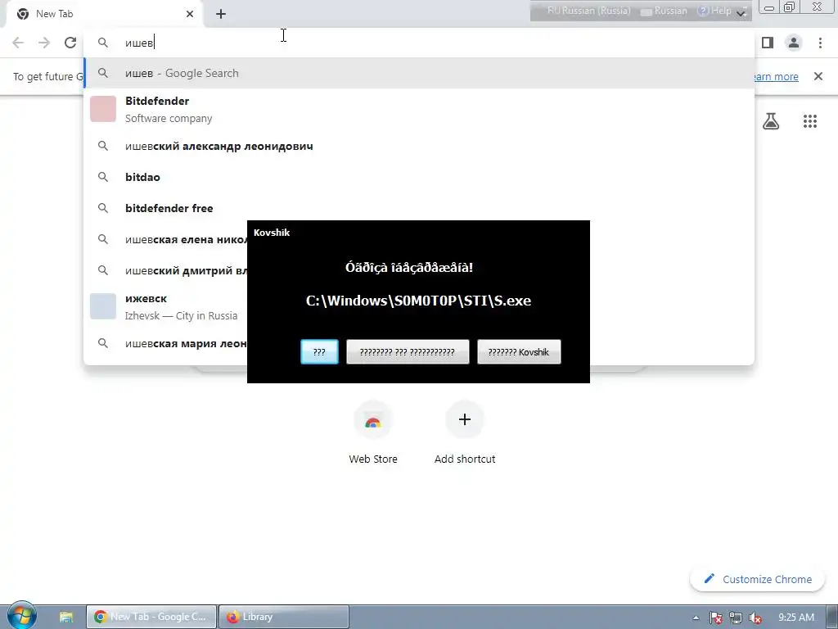Click the middle question-marks button in Kovshik
The image size is (838, 629).
(x=408, y=352)
